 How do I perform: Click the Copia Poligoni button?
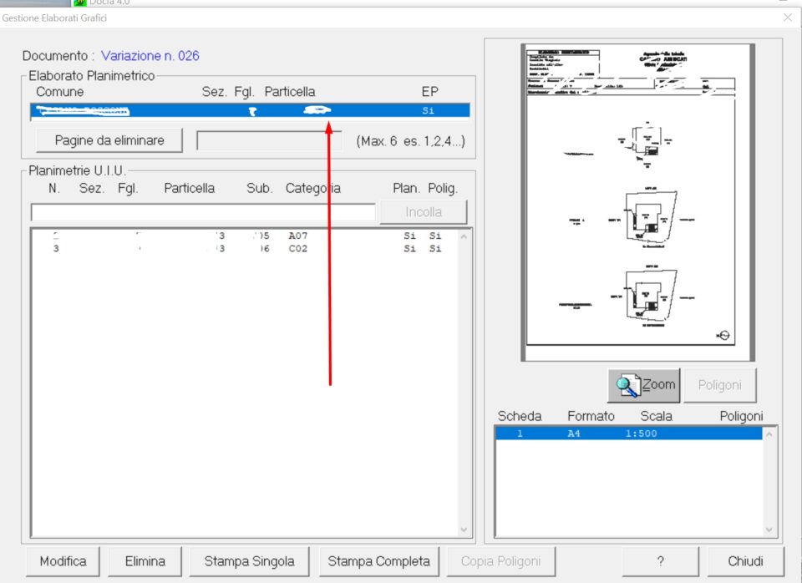[500, 561]
